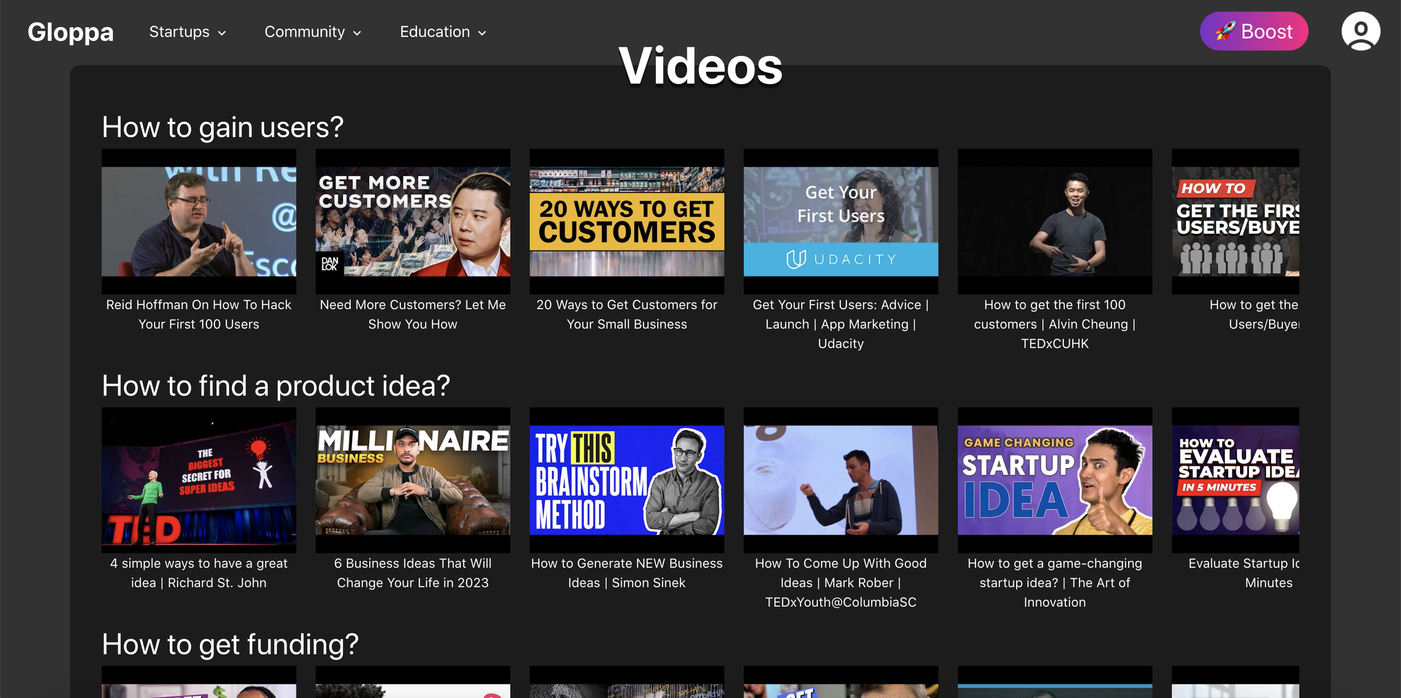The width and height of the screenshot is (1401, 698).
Task: Click the 'How to get funding?' heading
Action: [230, 644]
